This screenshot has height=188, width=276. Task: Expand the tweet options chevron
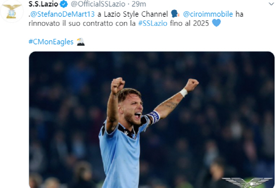point(271,4)
